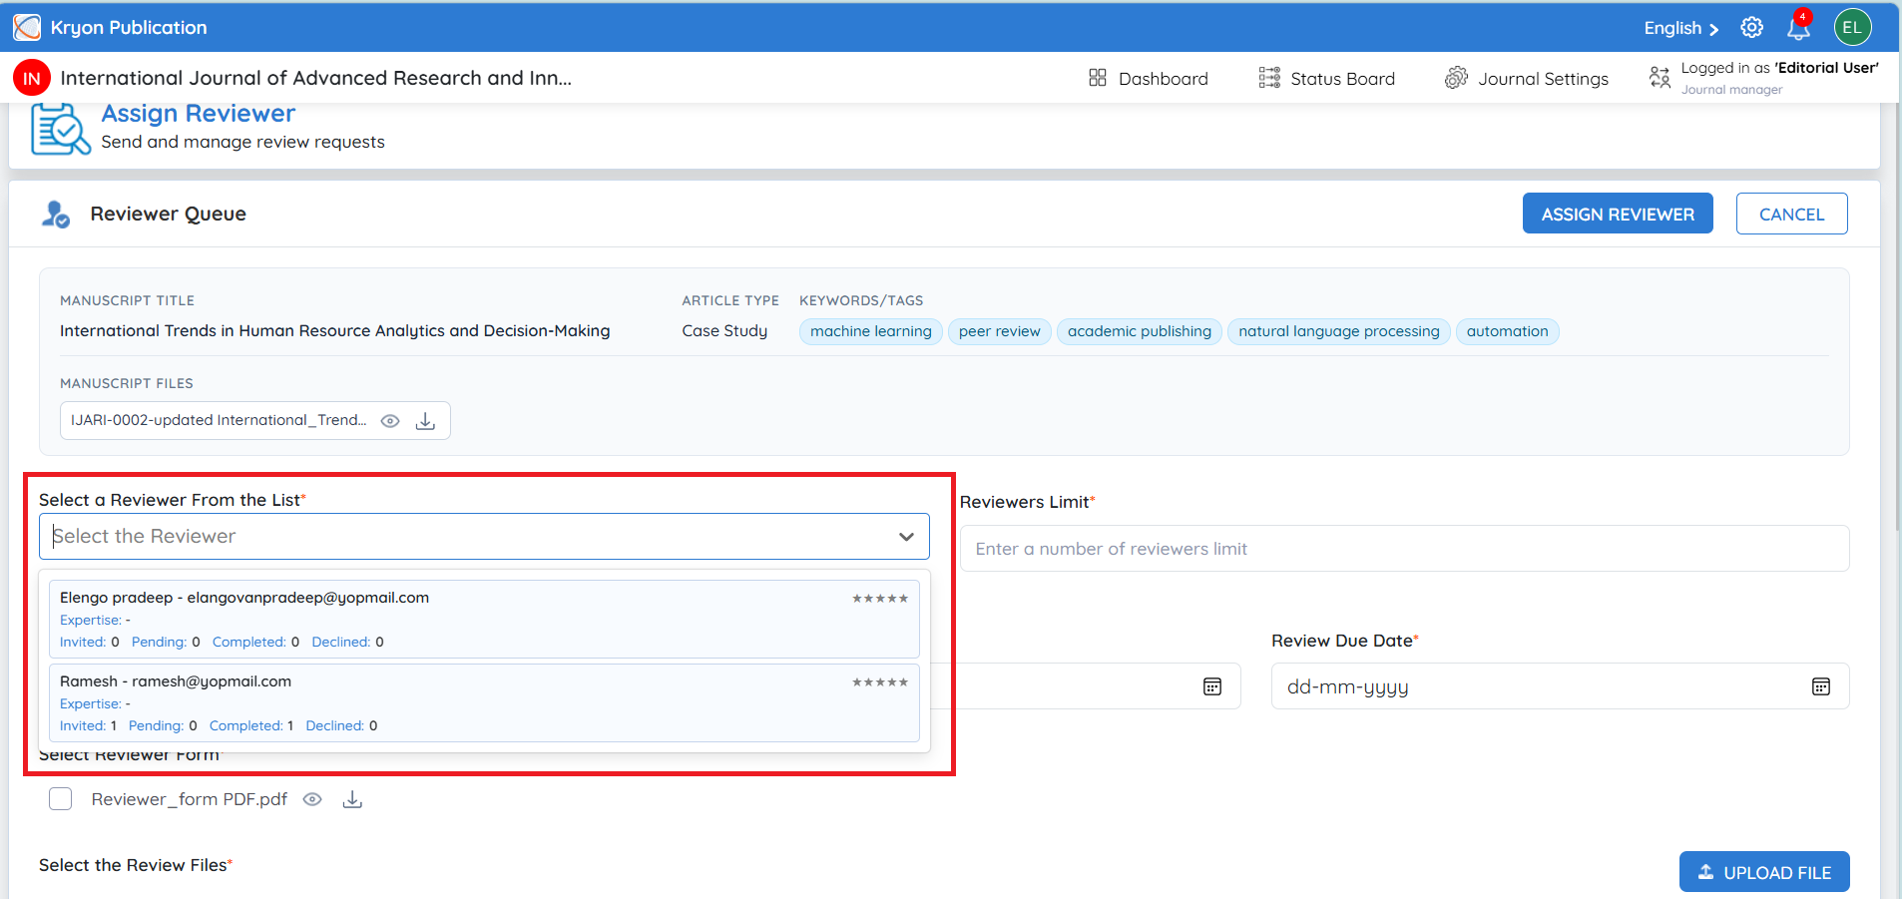The height and width of the screenshot is (899, 1902).
Task: Click the red IN journal badge
Action: coord(32,78)
